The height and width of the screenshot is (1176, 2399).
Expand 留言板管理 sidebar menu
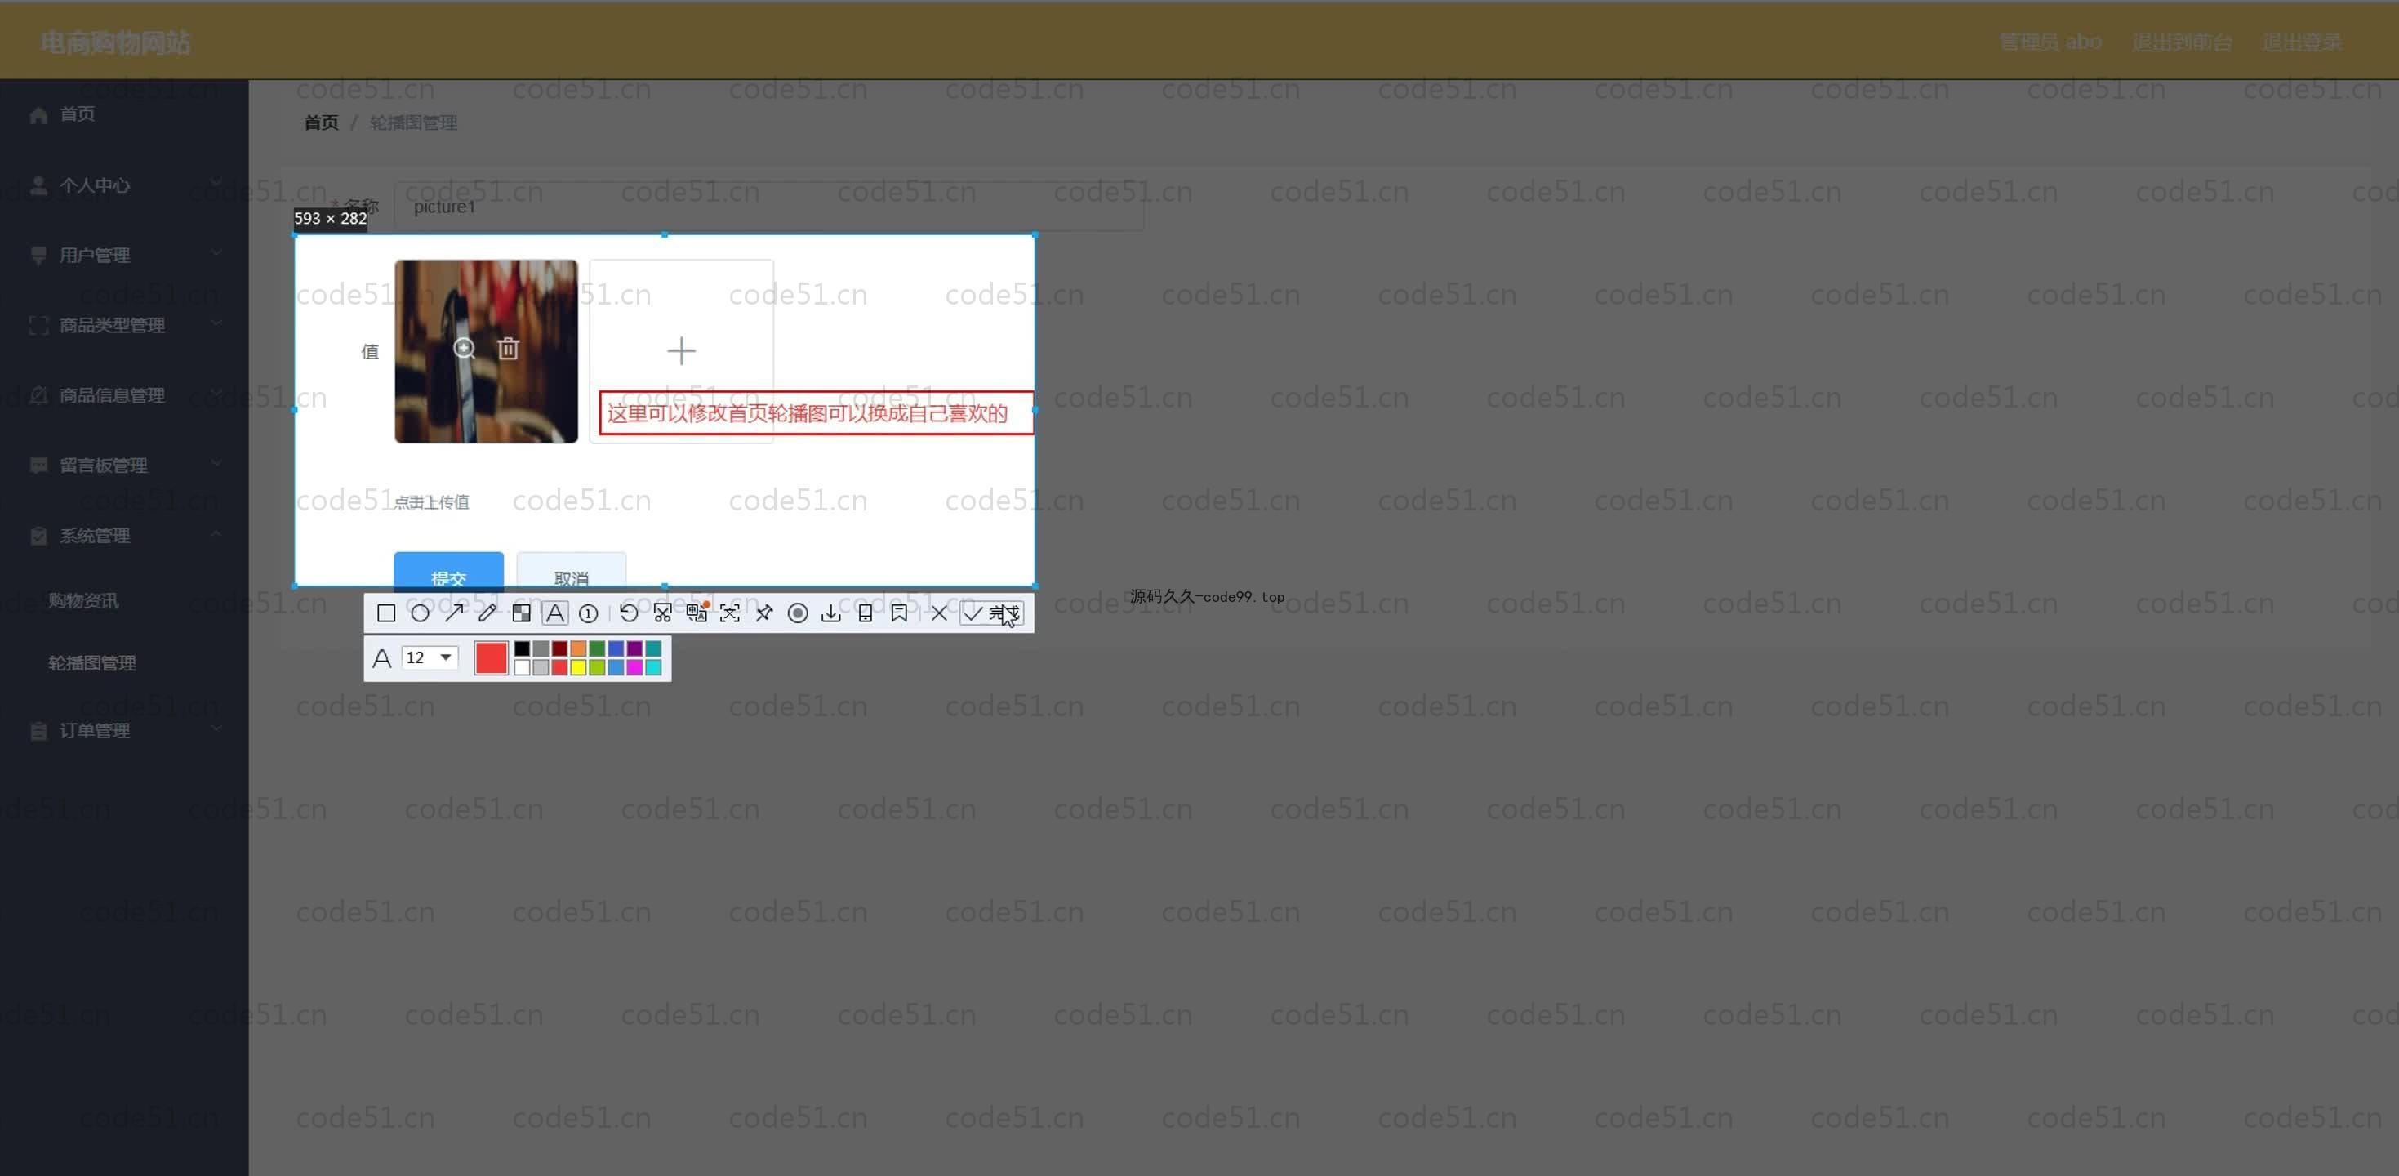pyautogui.click(x=124, y=465)
